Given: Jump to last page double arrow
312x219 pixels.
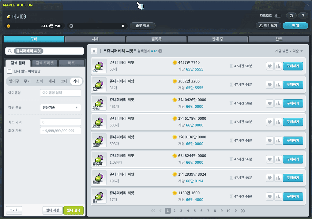Looking at the screenshot, I should [x=243, y=211].
